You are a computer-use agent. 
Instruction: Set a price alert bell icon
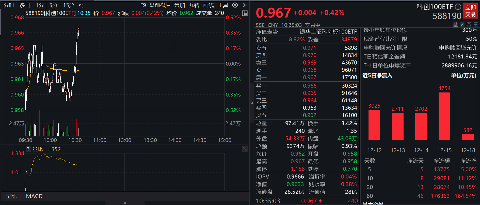pos(469,25)
